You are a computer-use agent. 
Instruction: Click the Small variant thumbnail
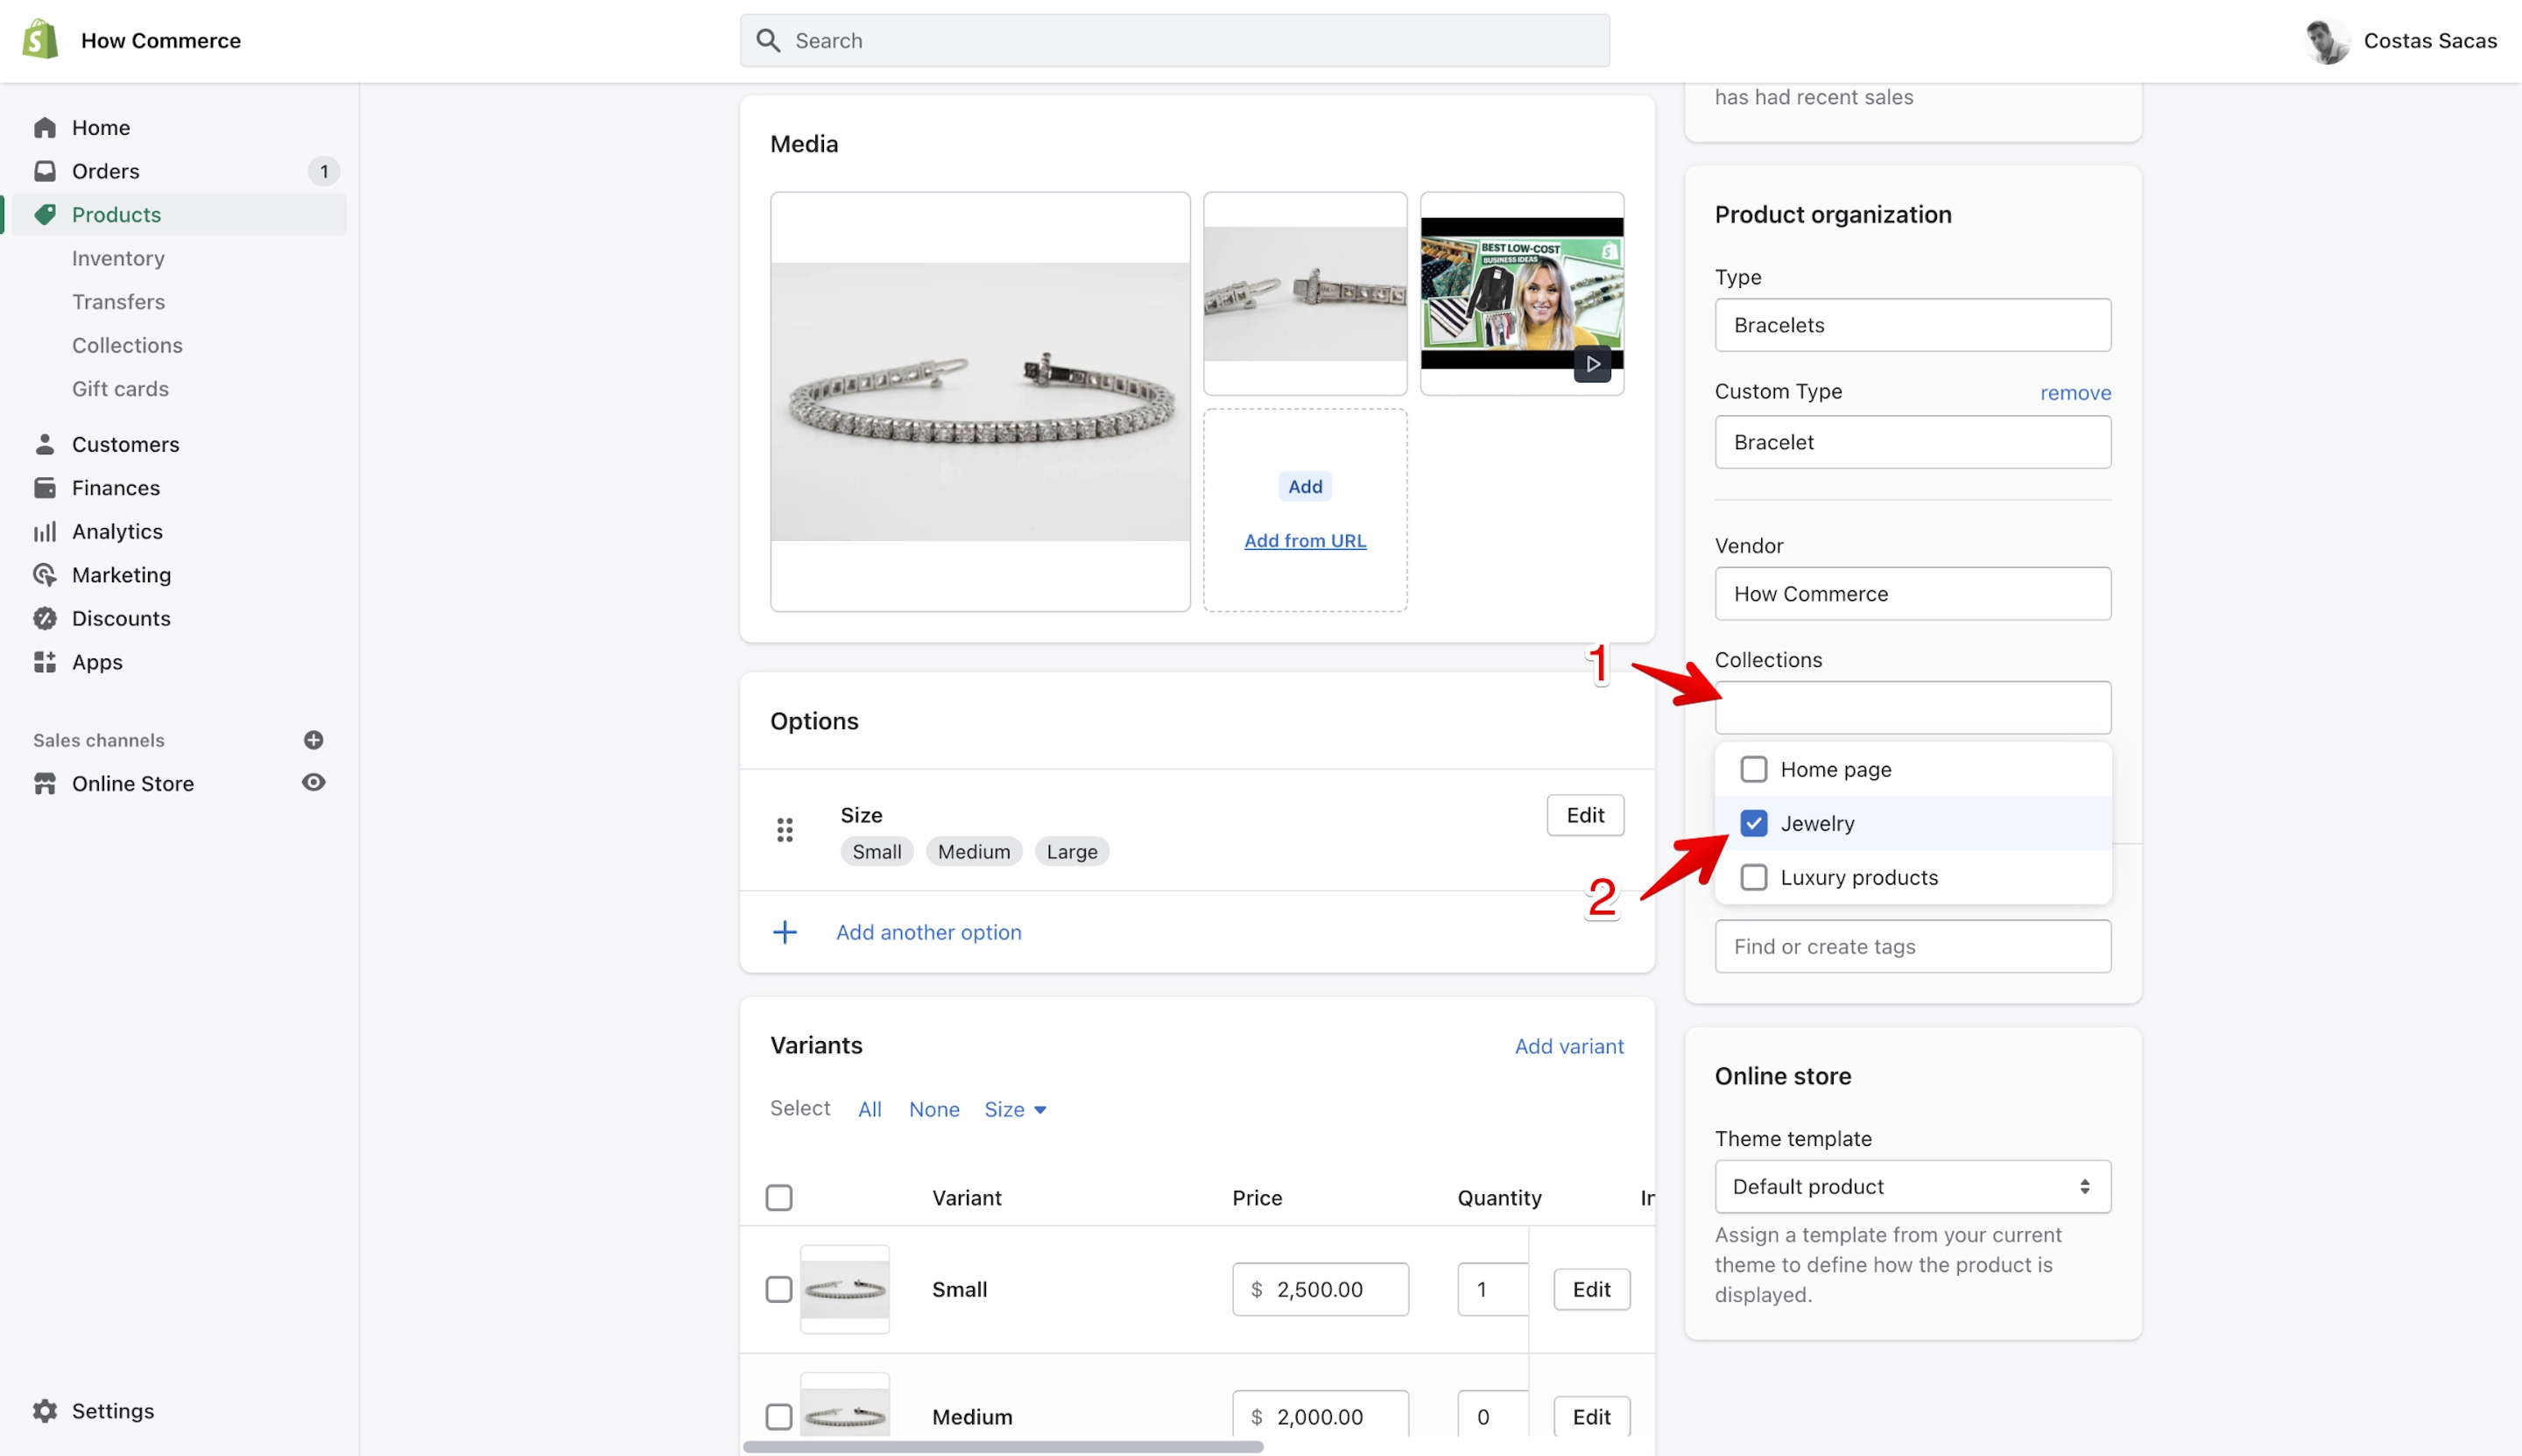click(844, 1290)
